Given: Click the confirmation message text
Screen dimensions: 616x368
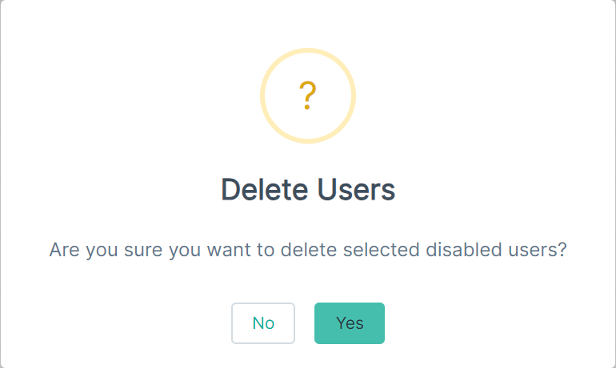Looking at the screenshot, I should 308,250.
